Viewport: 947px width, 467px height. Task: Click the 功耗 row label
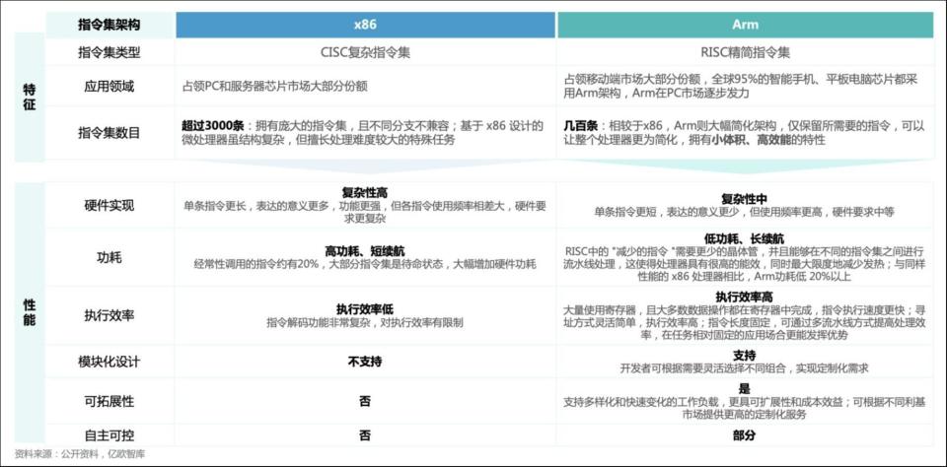(109, 257)
